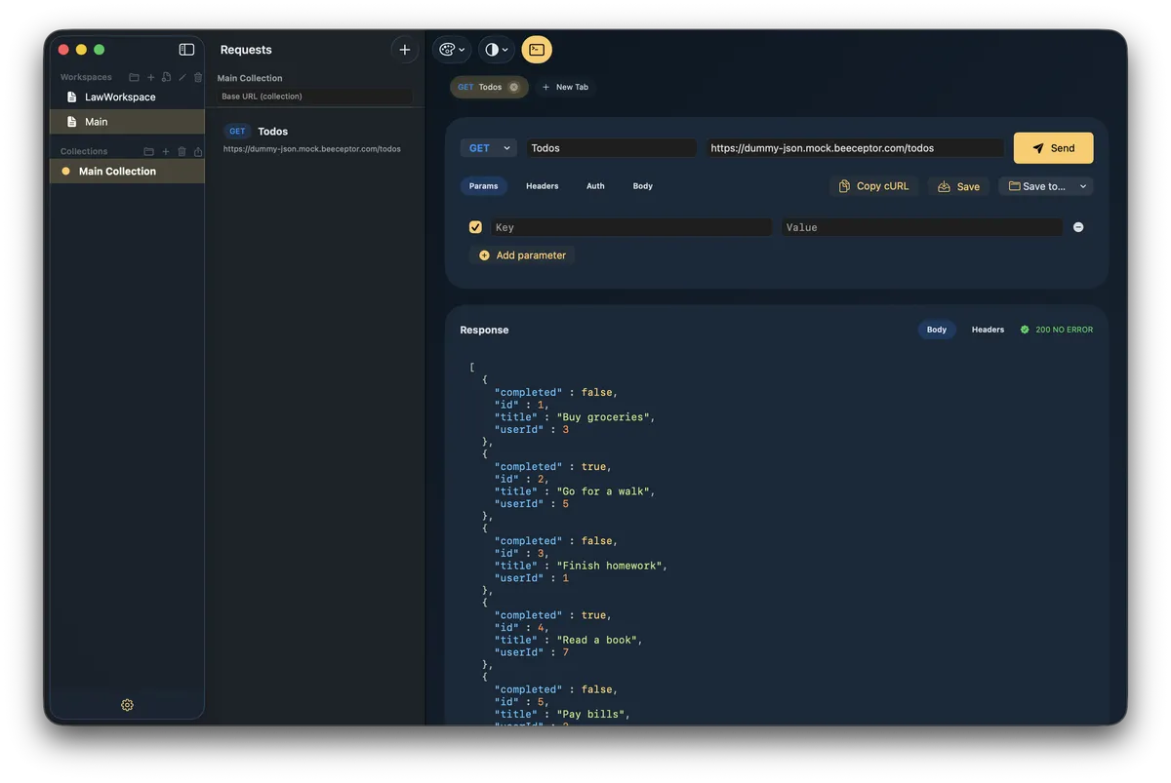The width and height of the screenshot is (1171, 783).
Task: Switch to the Headers request tab
Action: [542, 186]
